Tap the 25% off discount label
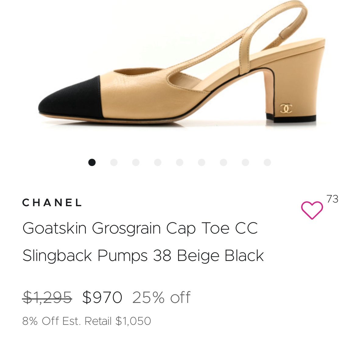Viewport: 359px width, 354px height. (161, 297)
